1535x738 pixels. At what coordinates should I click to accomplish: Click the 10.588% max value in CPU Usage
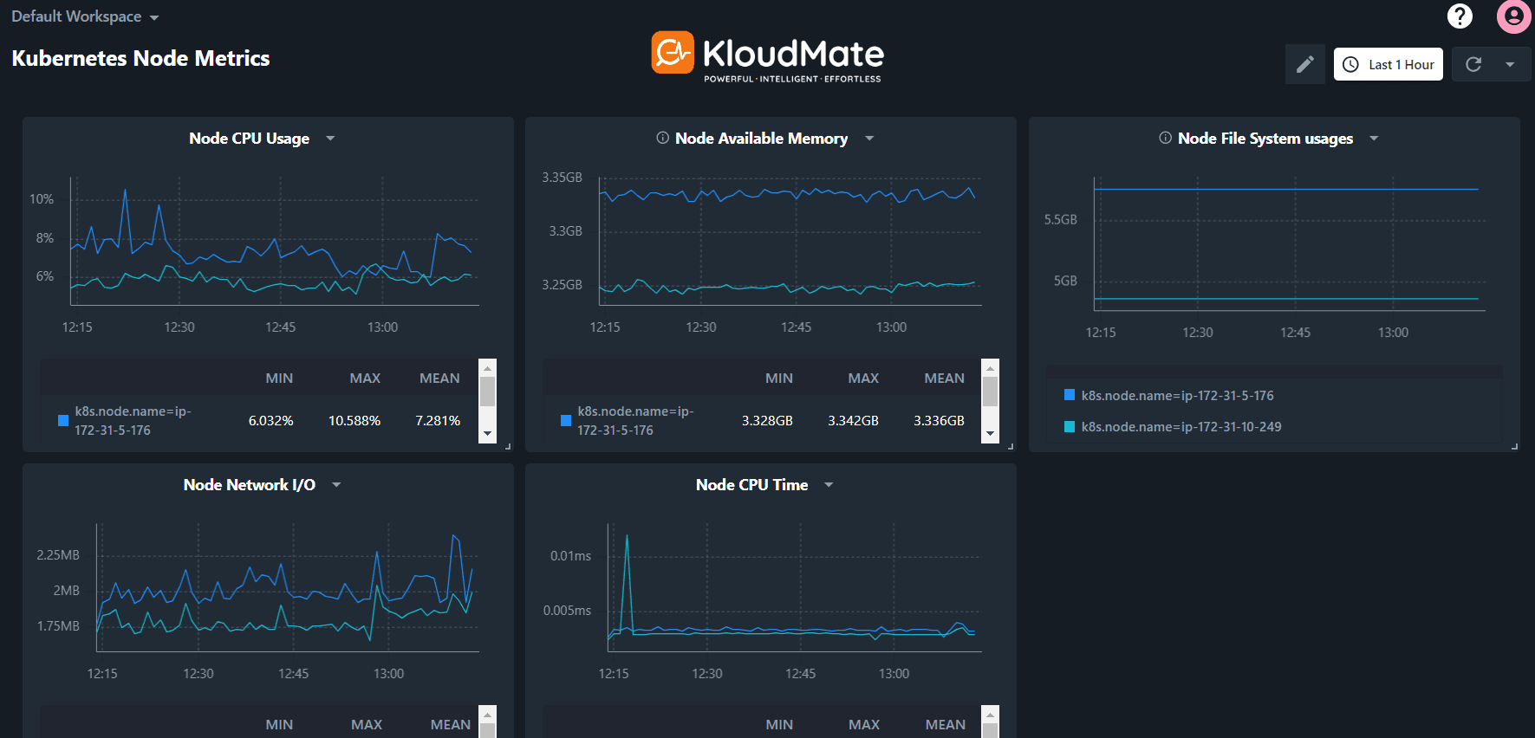(354, 420)
